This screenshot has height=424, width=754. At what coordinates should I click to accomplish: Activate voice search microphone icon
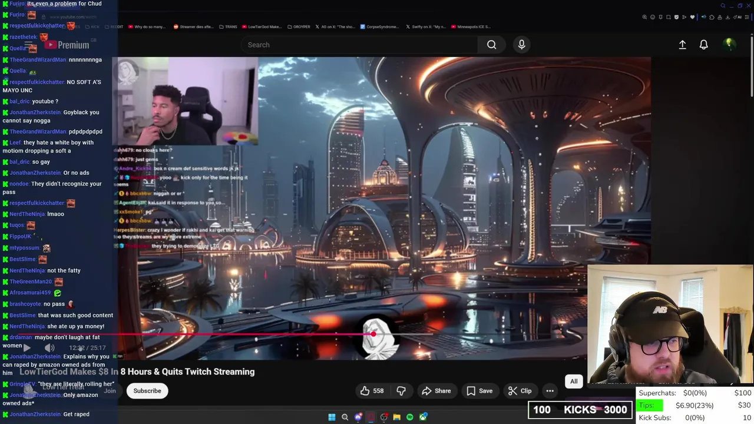coord(521,45)
